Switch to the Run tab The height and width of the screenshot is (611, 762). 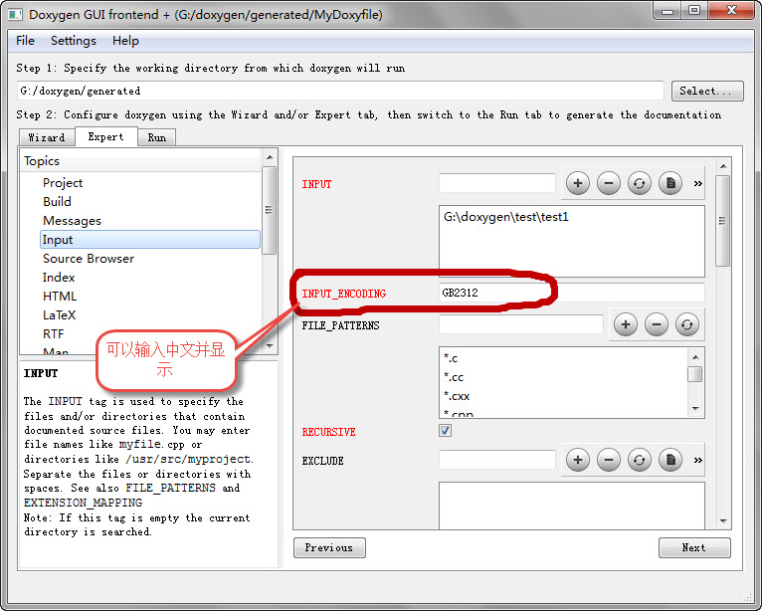[156, 137]
